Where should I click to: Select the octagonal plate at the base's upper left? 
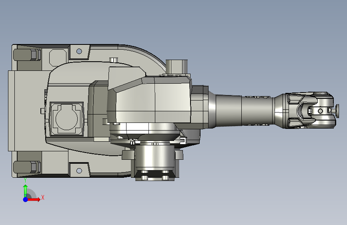(58, 58)
